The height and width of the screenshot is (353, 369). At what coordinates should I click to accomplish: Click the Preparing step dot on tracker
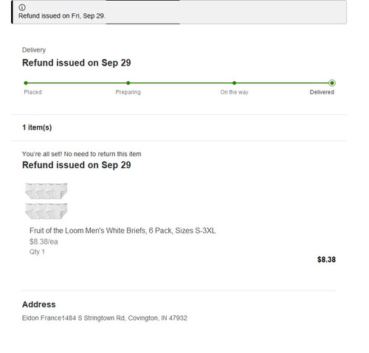(128, 83)
